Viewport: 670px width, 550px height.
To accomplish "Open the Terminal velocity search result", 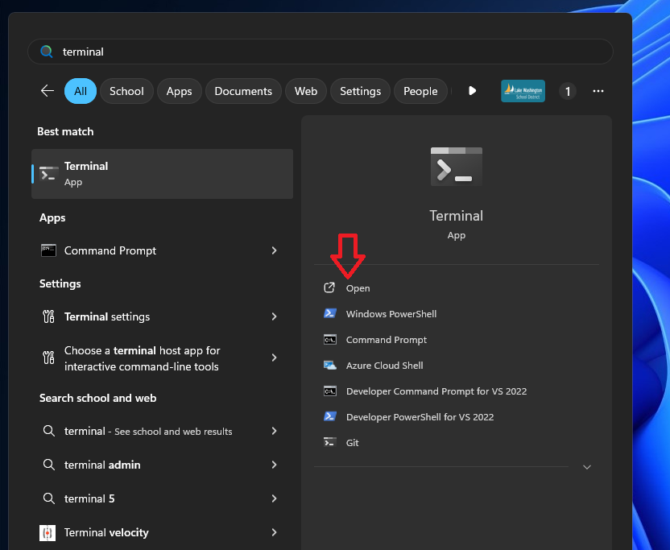I will (x=106, y=532).
